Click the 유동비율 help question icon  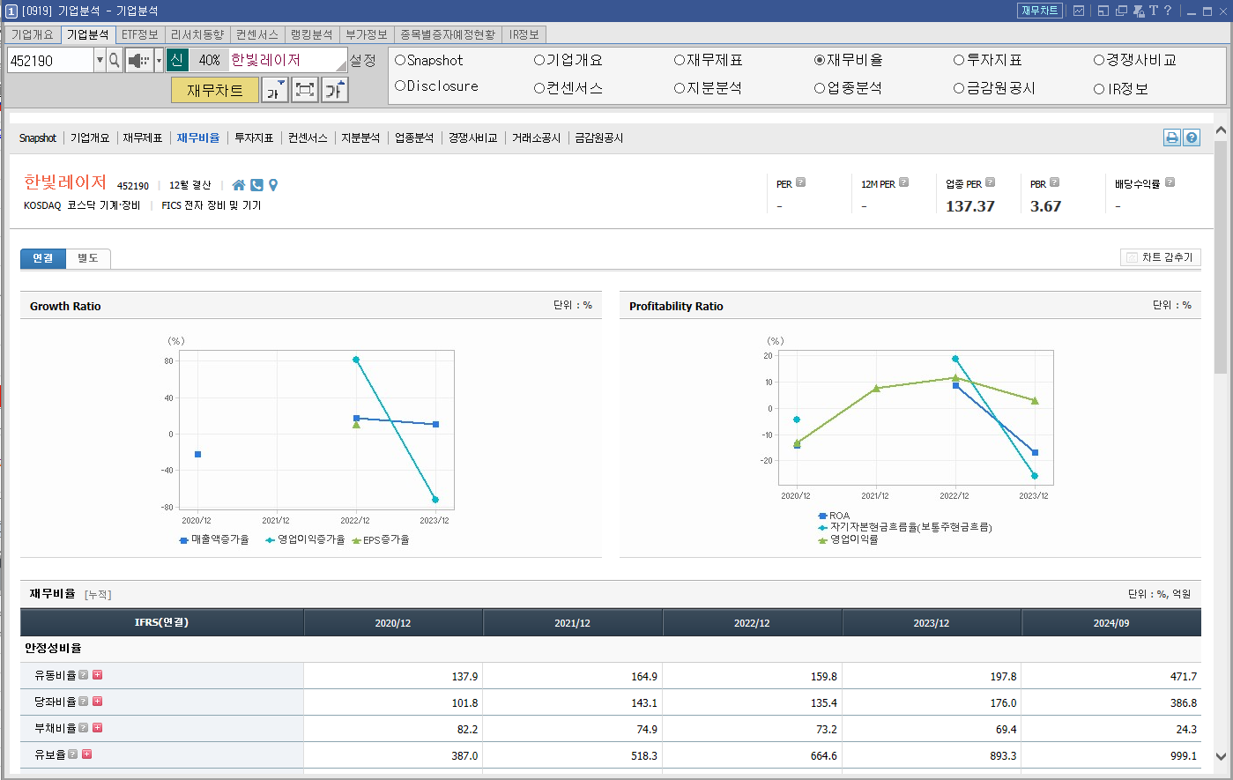point(83,675)
